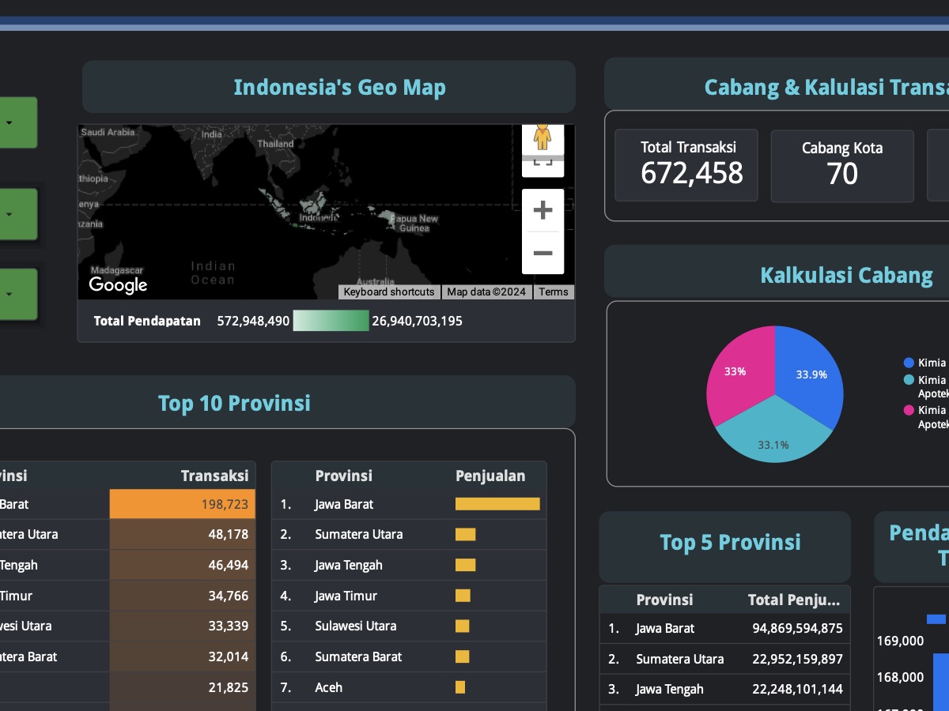Click 94,869,594,875 in Top 5 table
The image size is (949, 711).
coord(797,628)
